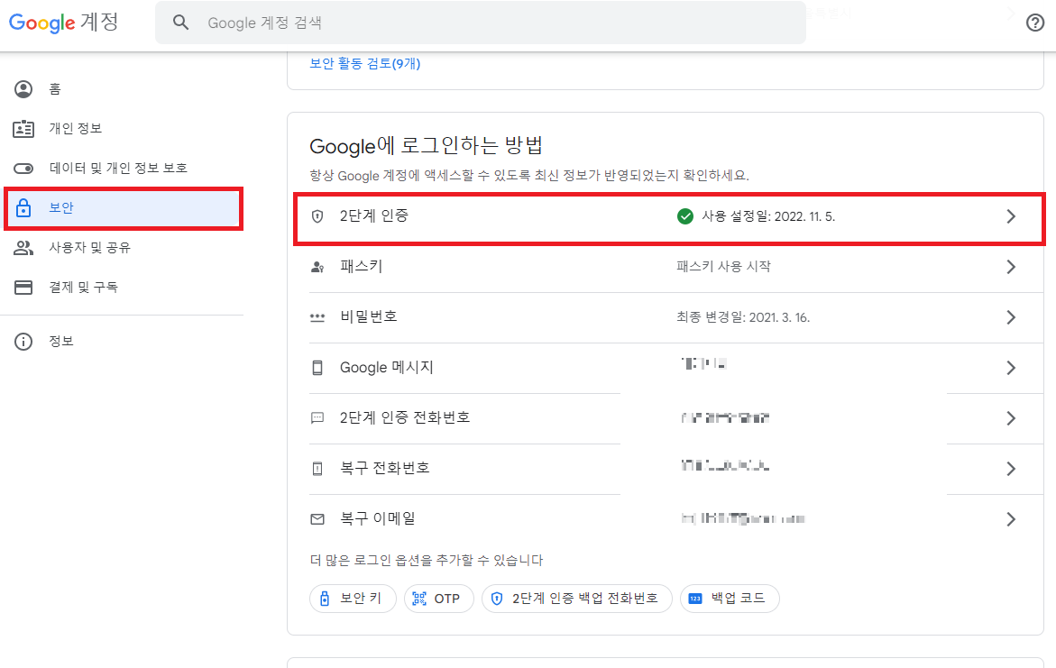Click the asterisks icon beside 비밀번호
Image resolution: width=1056 pixels, height=668 pixels.
pos(317,317)
